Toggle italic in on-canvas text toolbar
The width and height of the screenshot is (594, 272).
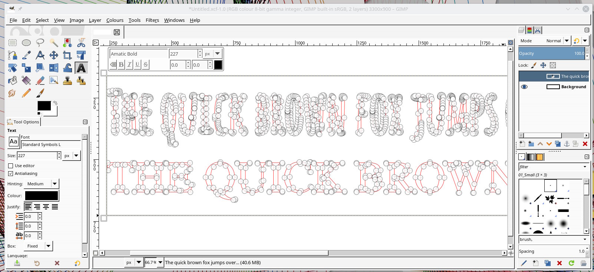(129, 64)
